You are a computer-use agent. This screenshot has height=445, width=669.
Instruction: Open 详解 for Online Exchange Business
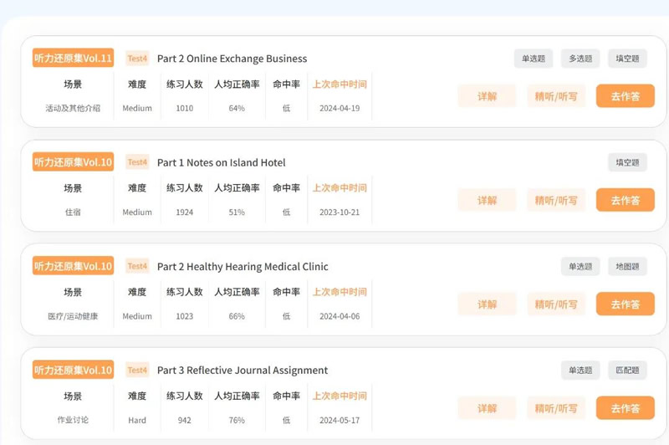point(487,96)
